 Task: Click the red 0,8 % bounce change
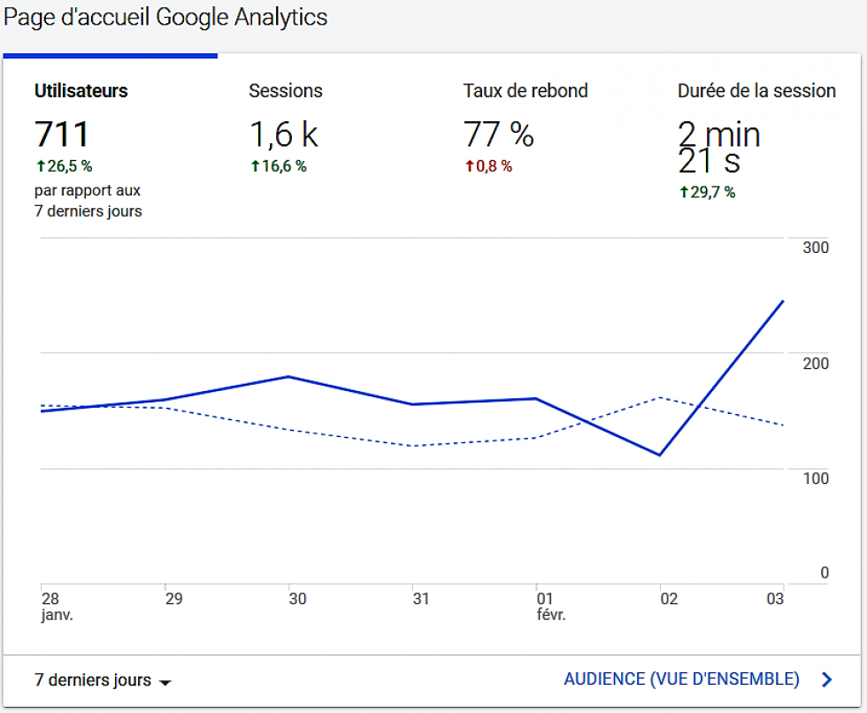(x=488, y=165)
